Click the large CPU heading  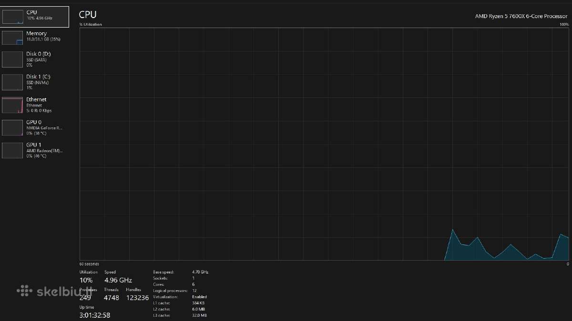pos(88,15)
